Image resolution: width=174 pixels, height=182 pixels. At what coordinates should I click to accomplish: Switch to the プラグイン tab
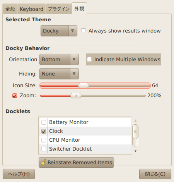point(59,9)
